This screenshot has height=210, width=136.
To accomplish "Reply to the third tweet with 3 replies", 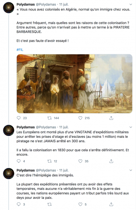I will [19, 204].
